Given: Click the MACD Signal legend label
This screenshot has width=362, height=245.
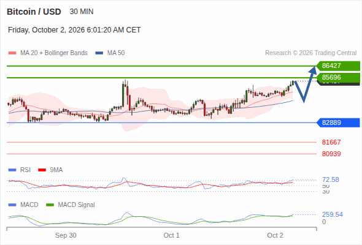Looking at the screenshot, I should coord(77,205).
